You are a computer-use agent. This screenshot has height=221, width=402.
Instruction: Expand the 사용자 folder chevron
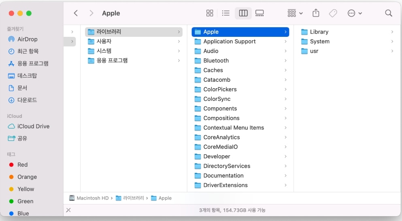[x=179, y=41]
